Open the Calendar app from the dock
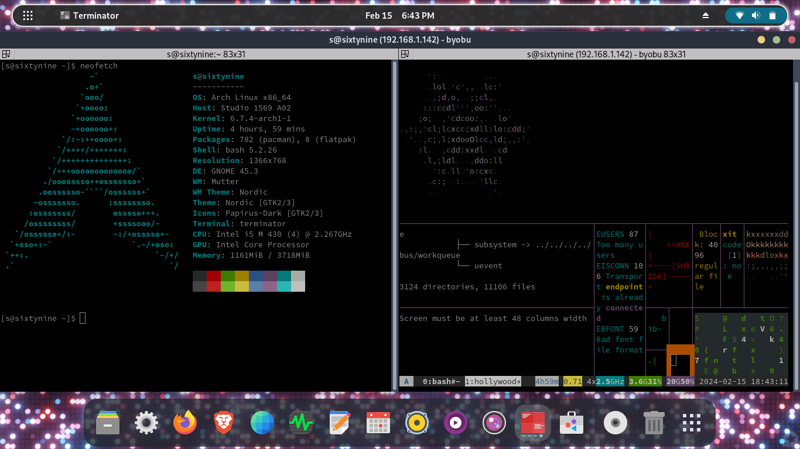Viewport: 800px width, 449px height. [378, 422]
